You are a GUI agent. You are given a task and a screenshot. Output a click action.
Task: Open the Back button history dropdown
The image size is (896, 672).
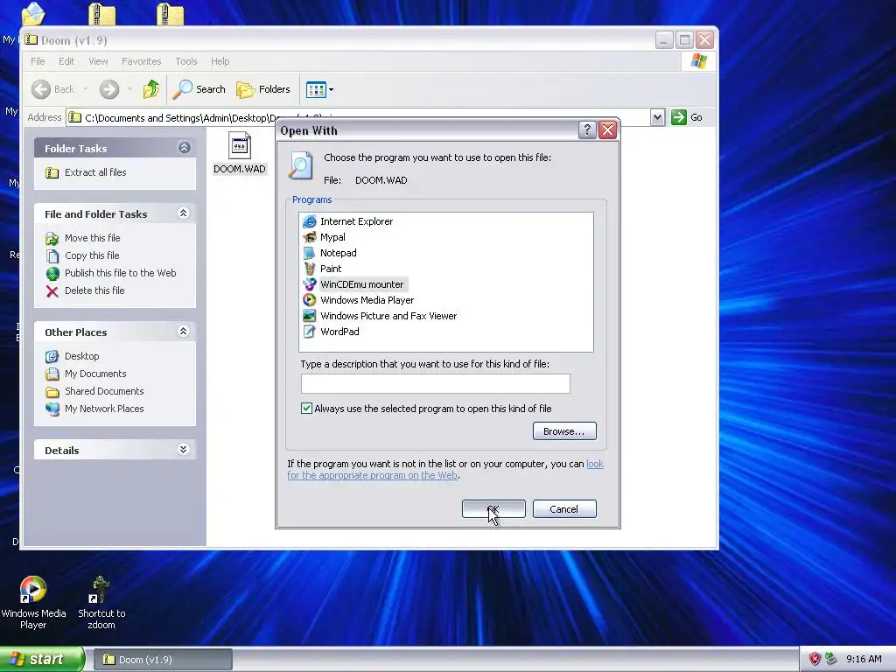click(86, 89)
